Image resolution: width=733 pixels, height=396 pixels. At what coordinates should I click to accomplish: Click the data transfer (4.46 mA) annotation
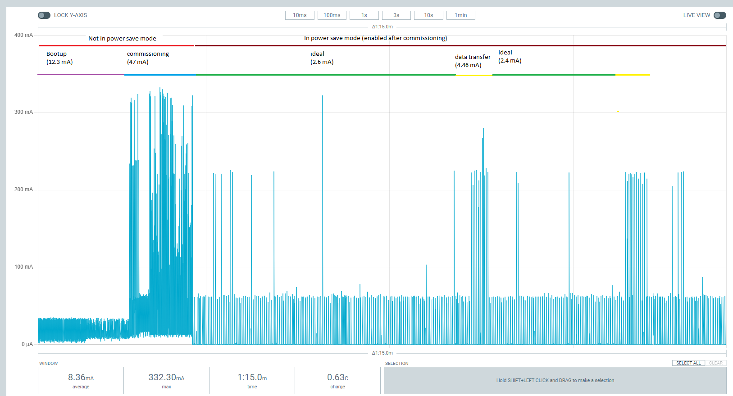(473, 61)
